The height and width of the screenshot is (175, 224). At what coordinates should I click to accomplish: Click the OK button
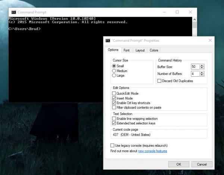click(179, 164)
